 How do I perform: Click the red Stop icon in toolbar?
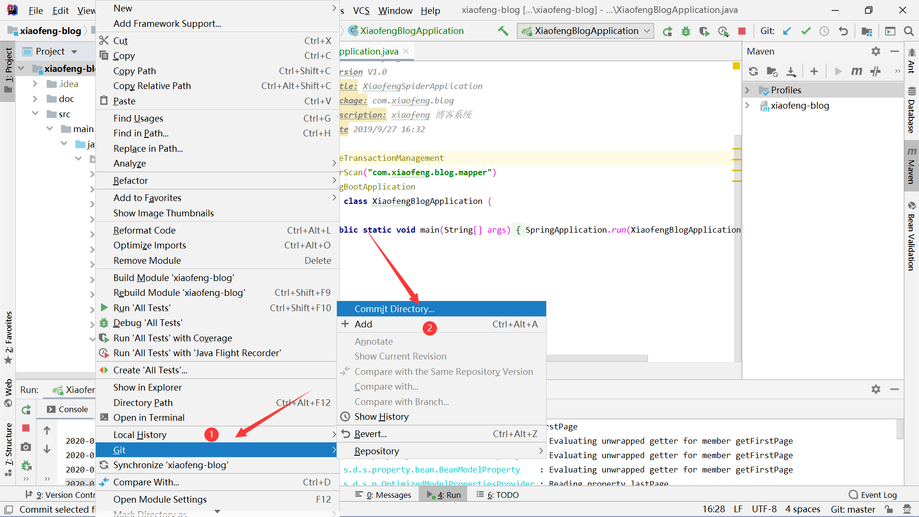click(x=741, y=31)
